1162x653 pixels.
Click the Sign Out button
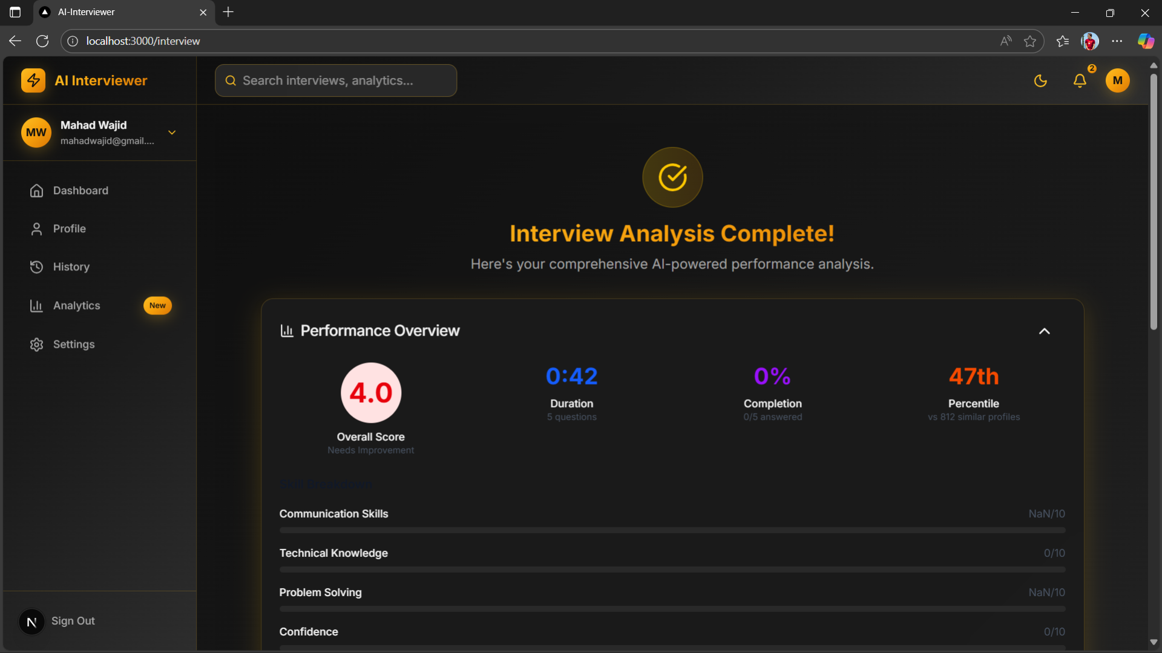[x=73, y=621]
